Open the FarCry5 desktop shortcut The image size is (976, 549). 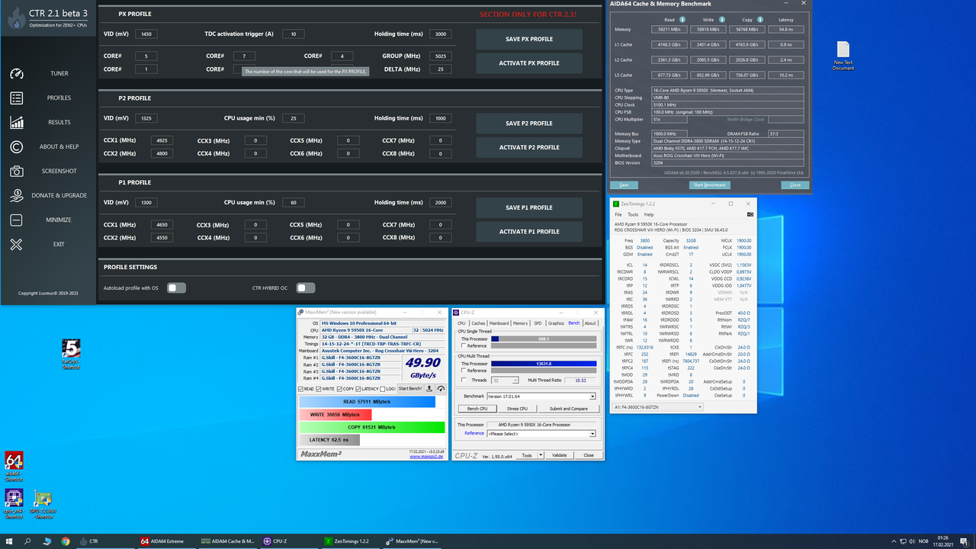71,355
